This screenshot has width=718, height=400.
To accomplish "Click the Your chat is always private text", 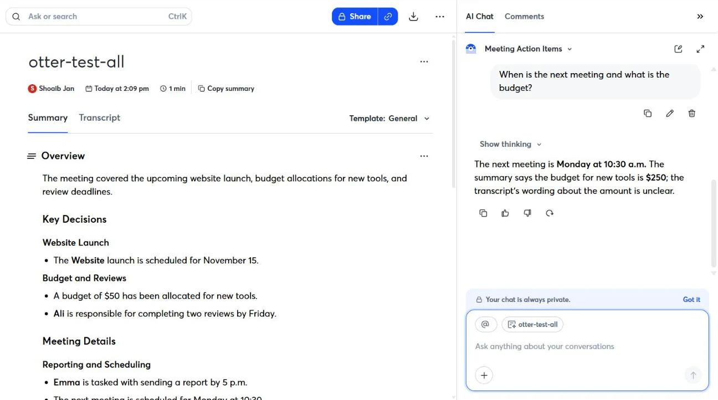I will tap(528, 300).
